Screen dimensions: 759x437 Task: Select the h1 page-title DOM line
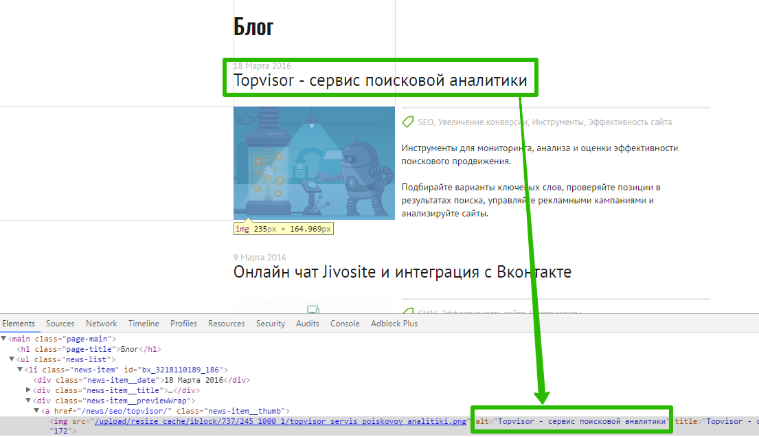[x=89, y=349]
